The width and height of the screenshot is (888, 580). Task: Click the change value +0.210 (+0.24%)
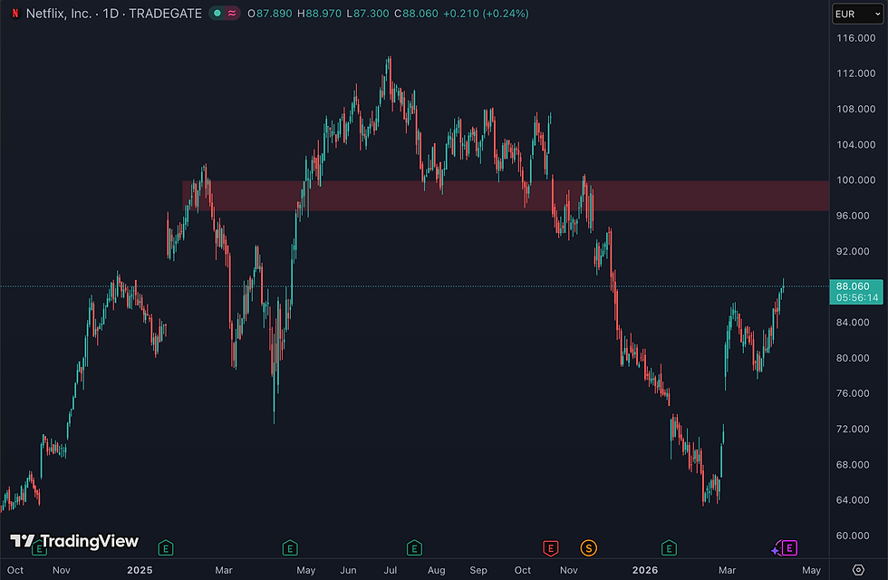tap(486, 13)
